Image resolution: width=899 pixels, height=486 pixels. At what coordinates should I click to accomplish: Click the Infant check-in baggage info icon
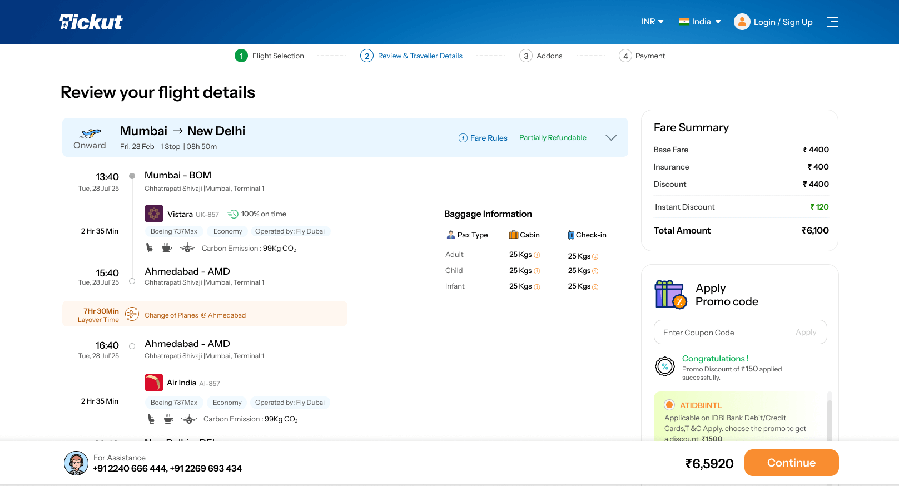point(595,287)
